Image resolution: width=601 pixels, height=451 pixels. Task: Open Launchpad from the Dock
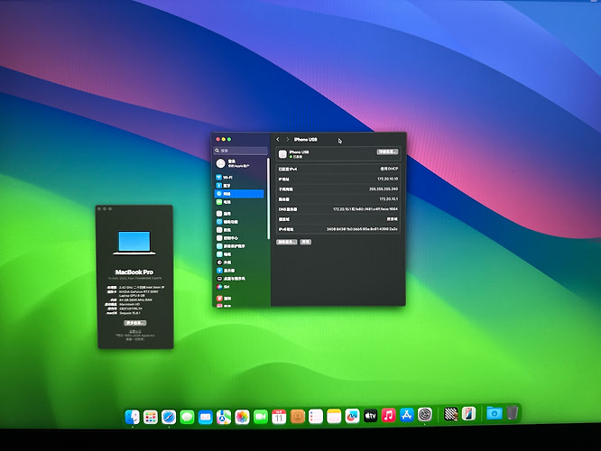pyautogui.click(x=151, y=417)
